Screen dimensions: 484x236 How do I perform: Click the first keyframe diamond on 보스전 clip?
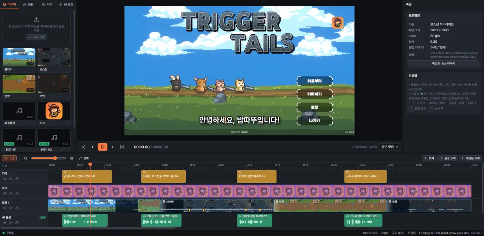[189, 210]
